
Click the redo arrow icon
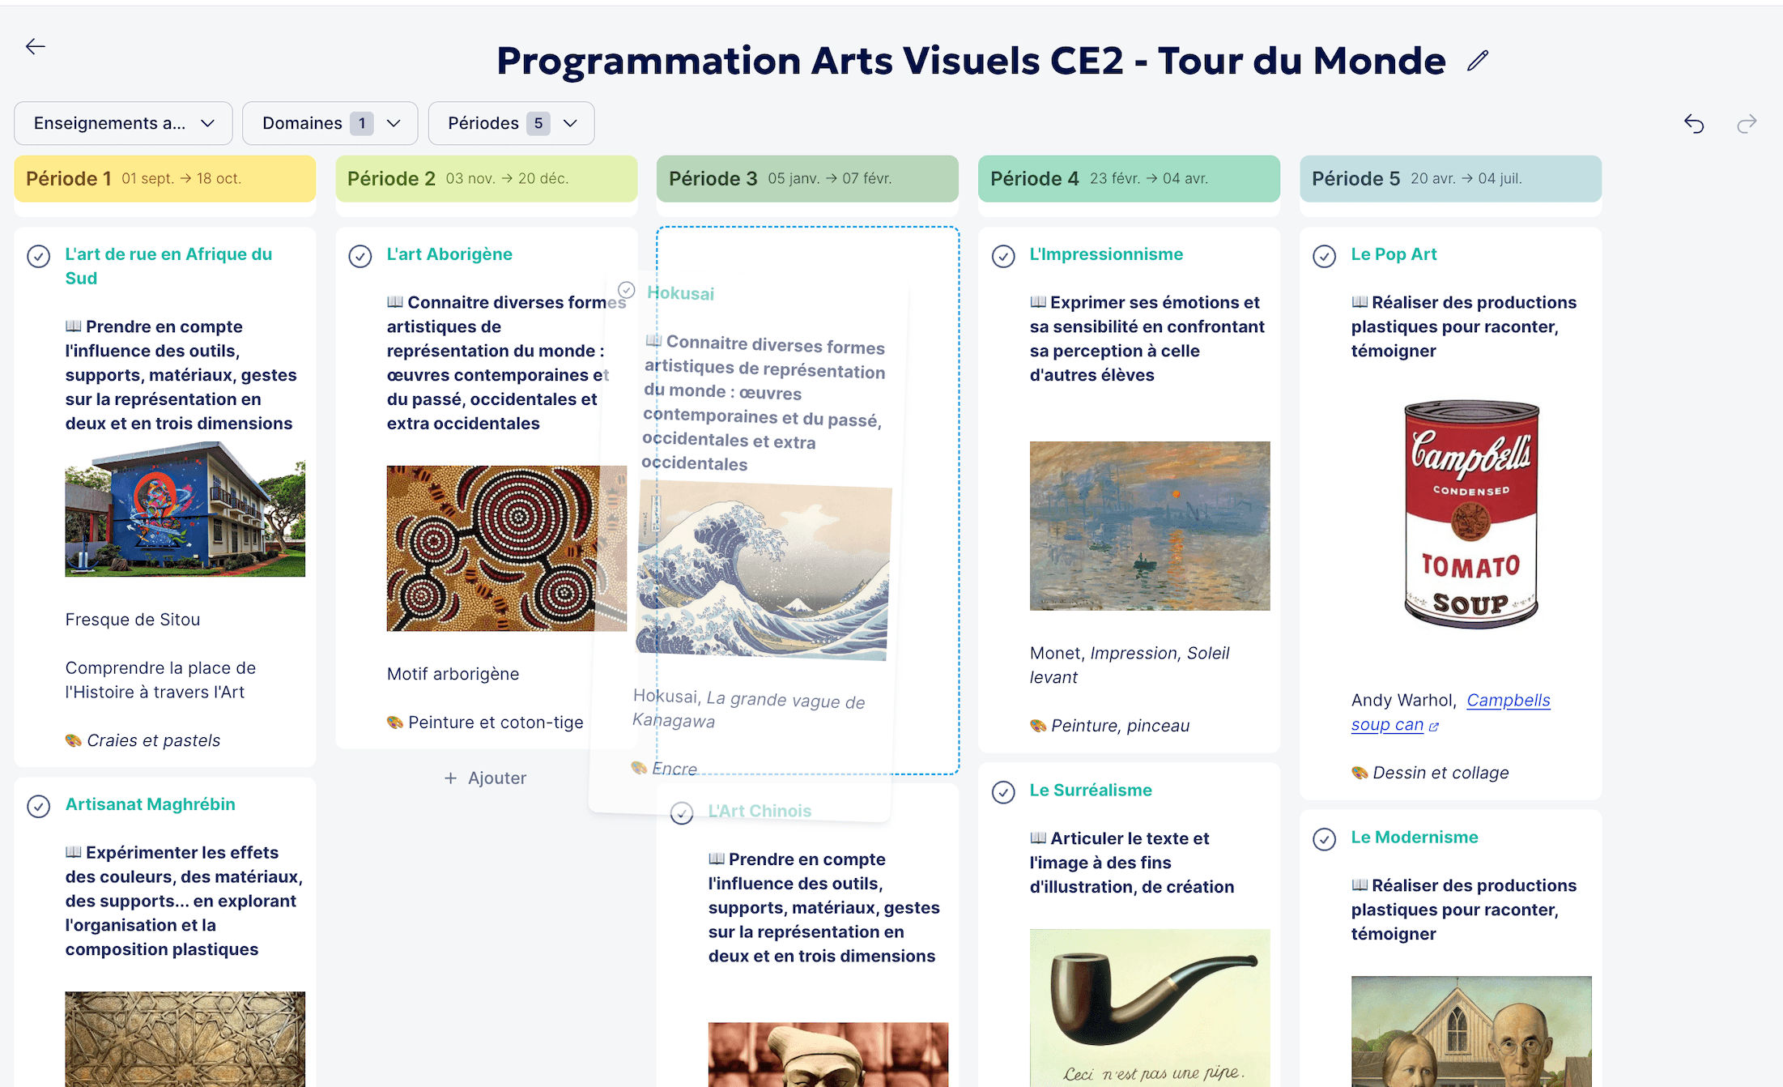tap(1747, 123)
